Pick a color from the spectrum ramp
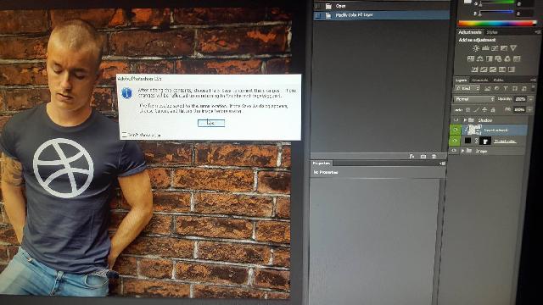The image size is (543, 305). pyautogui.click(x=497, y=24)
